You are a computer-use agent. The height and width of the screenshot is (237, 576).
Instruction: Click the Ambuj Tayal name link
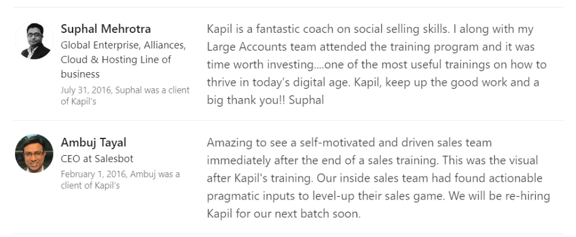pos(93,142)
